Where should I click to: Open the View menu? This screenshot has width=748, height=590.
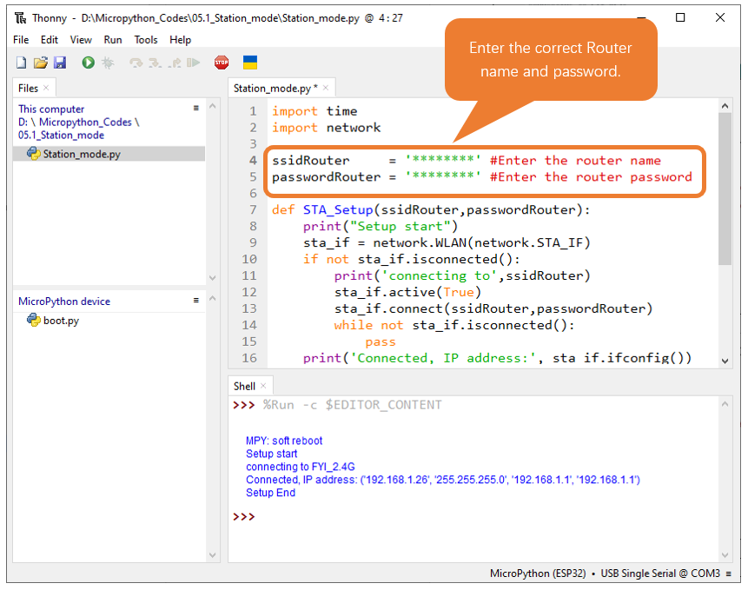click(x=81, y=40)
